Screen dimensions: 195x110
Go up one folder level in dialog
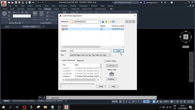(x=106, y=22)
